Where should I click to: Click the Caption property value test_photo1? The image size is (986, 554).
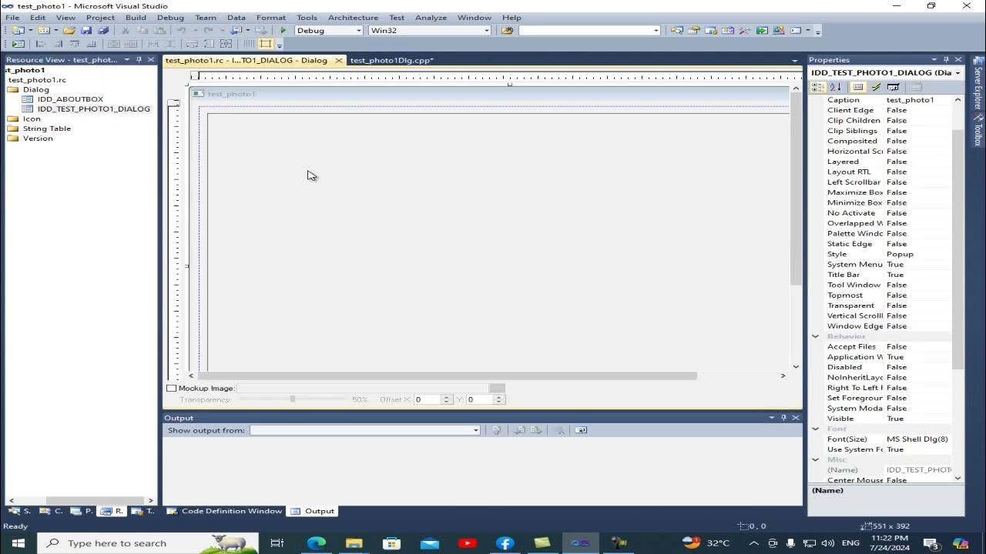click(910, 100)
